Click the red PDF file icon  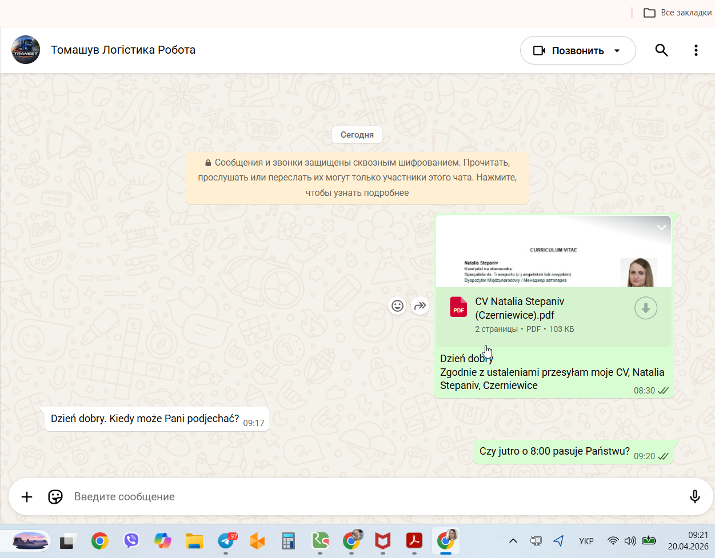click(458, 307)
